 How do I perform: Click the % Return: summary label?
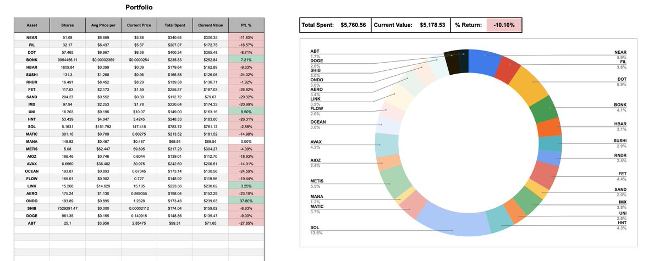(469, 25)
